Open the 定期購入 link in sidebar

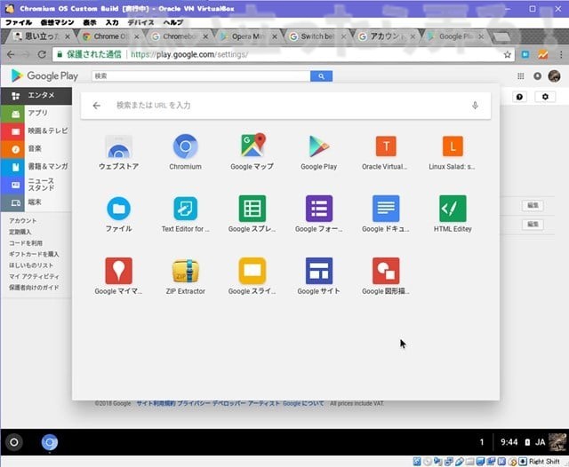click(x=20, y=232)
